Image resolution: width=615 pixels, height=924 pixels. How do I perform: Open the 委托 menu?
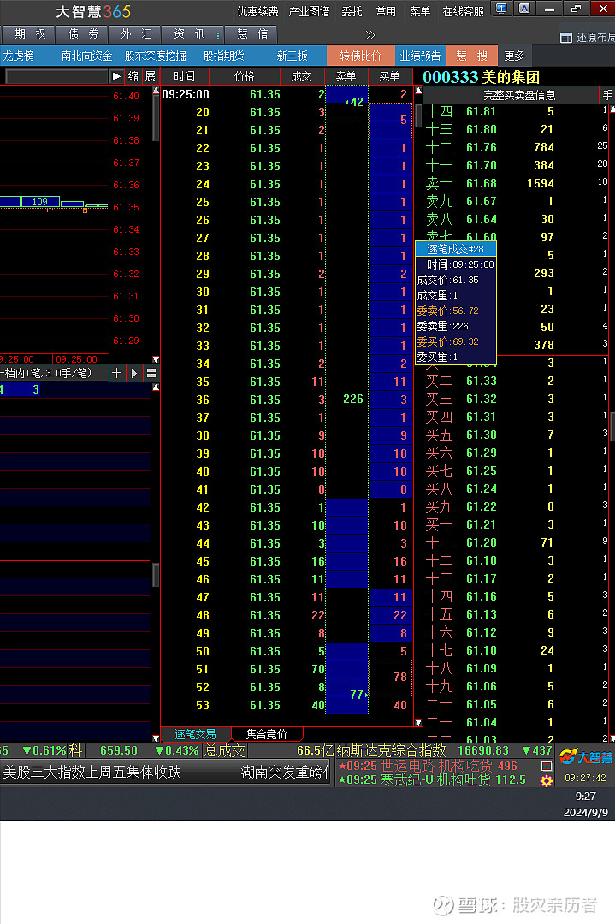point(352,11)
